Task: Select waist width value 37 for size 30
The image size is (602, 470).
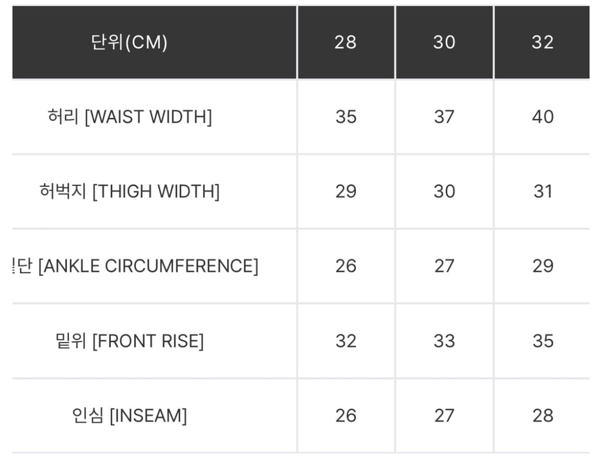Action: (x=444, y=117)
